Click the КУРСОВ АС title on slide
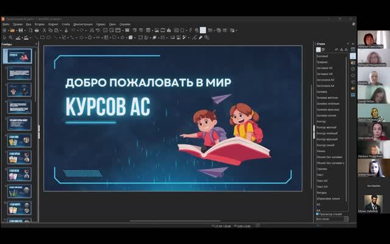 108,106
